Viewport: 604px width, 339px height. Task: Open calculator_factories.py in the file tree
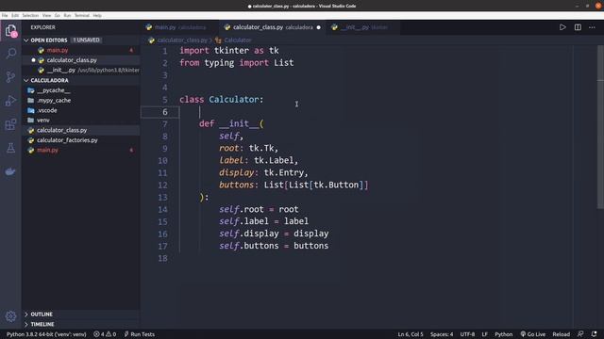67,140
